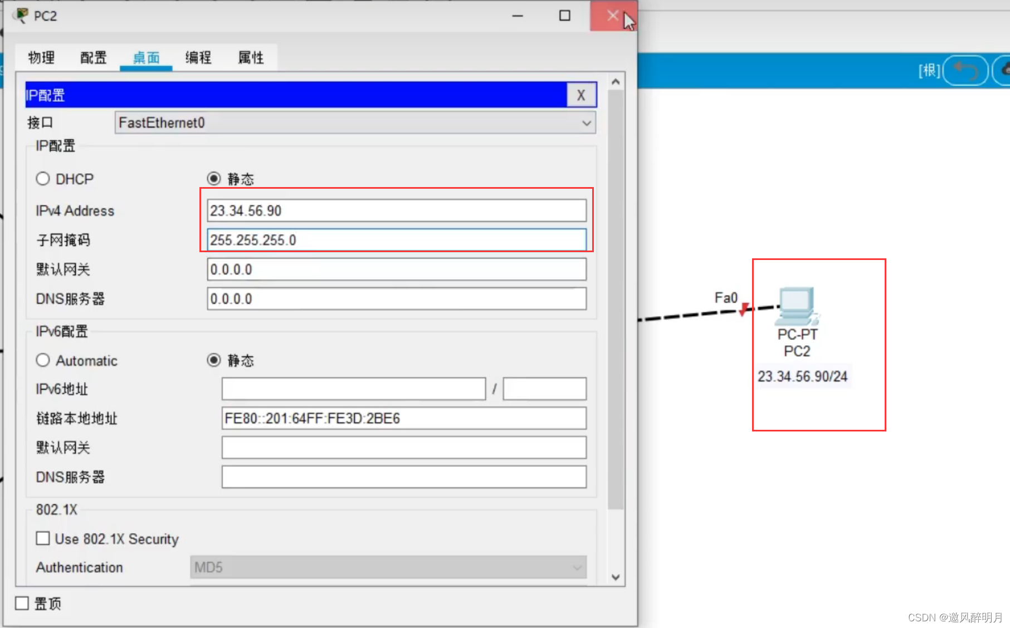Screen dimensions: 1010x628
Task: Click the PC2 computer icon in workspace
Action: pos(797,306)
